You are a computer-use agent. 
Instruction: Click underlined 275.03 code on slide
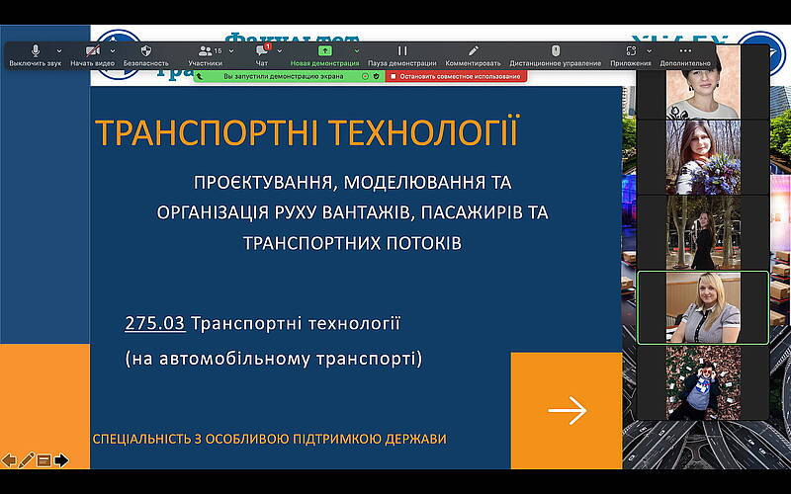point(155,323)
